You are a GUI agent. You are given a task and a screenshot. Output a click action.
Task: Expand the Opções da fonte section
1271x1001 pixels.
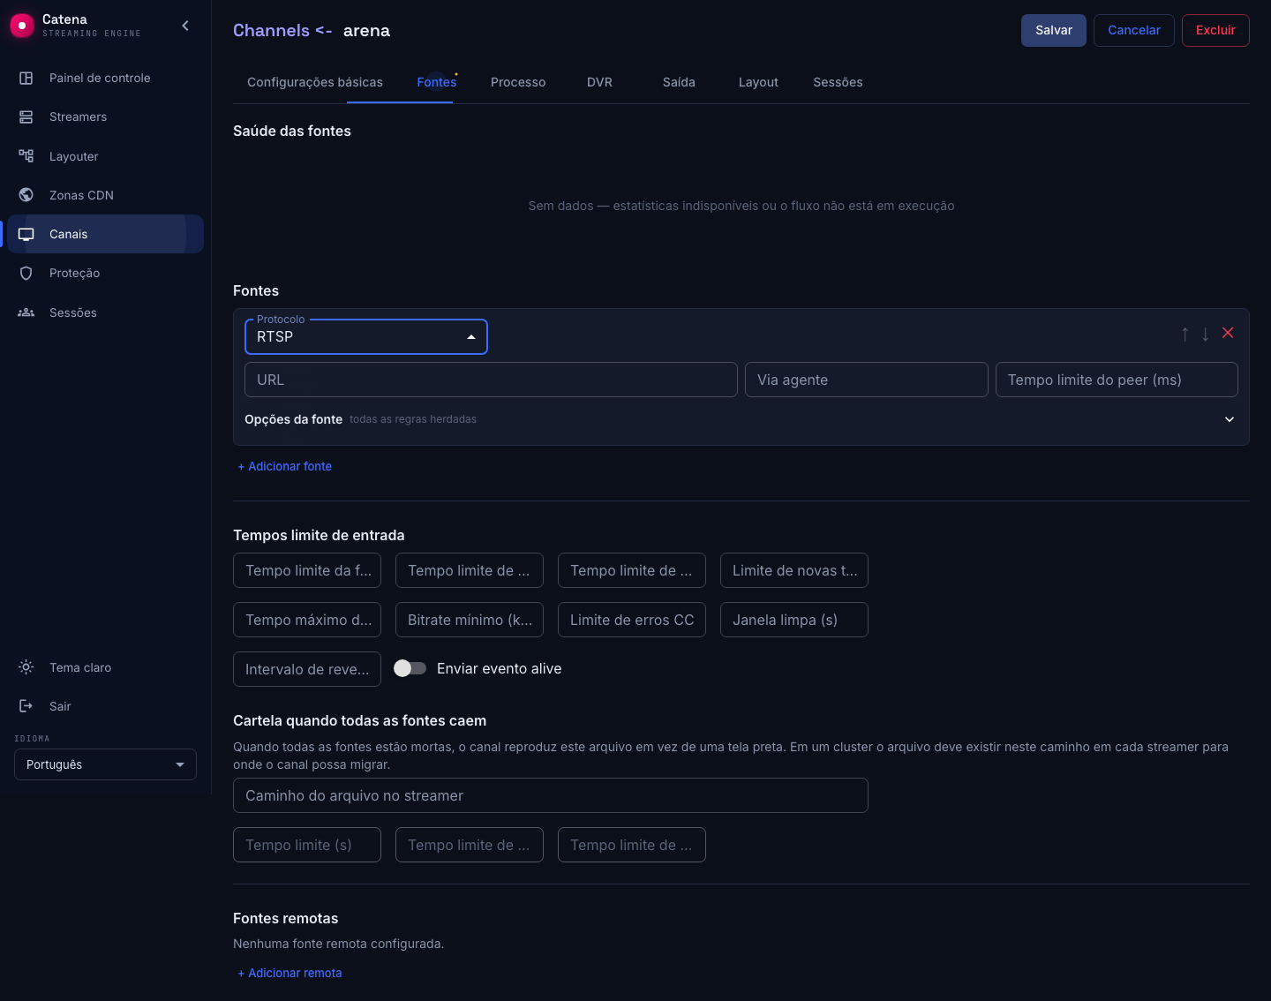coord(1230,419)
